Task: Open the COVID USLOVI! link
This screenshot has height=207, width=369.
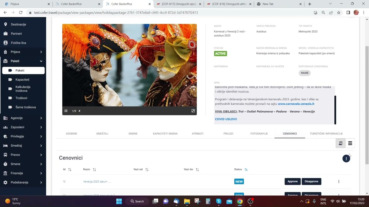Action: coord(226,119)
